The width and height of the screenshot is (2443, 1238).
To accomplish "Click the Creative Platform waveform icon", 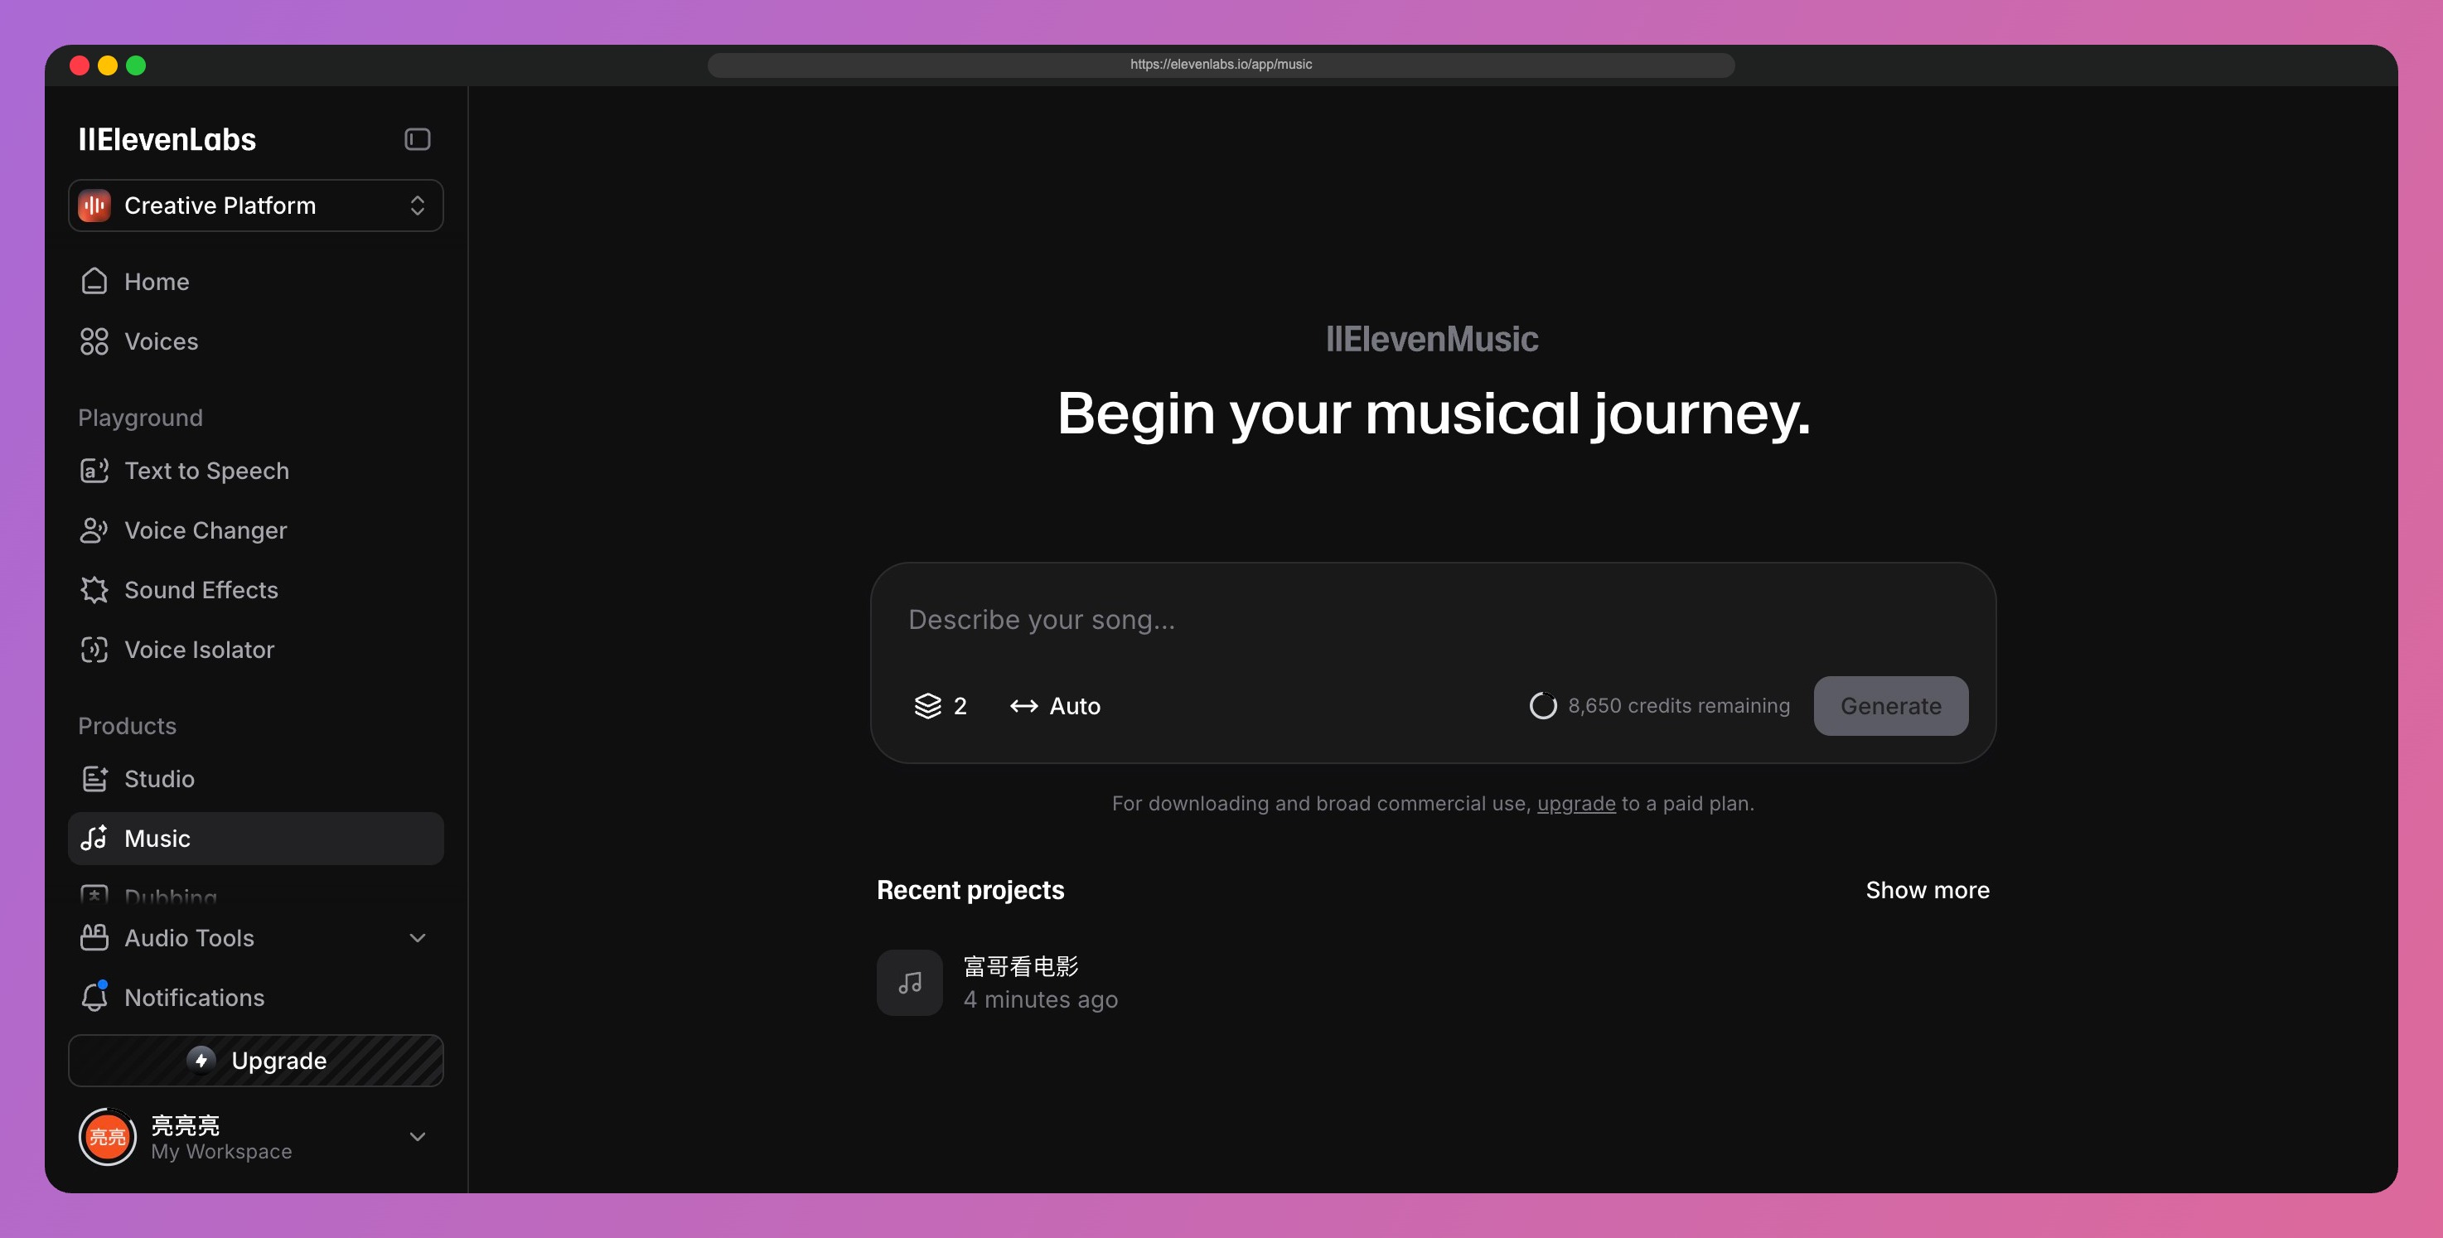I will [94, 205].
